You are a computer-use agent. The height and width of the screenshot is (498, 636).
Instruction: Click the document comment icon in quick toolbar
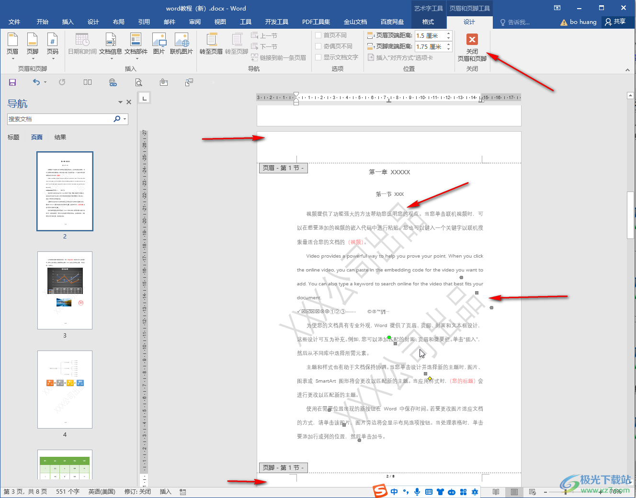(x=189, y=82)
